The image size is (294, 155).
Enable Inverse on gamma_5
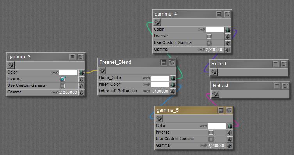211,132
